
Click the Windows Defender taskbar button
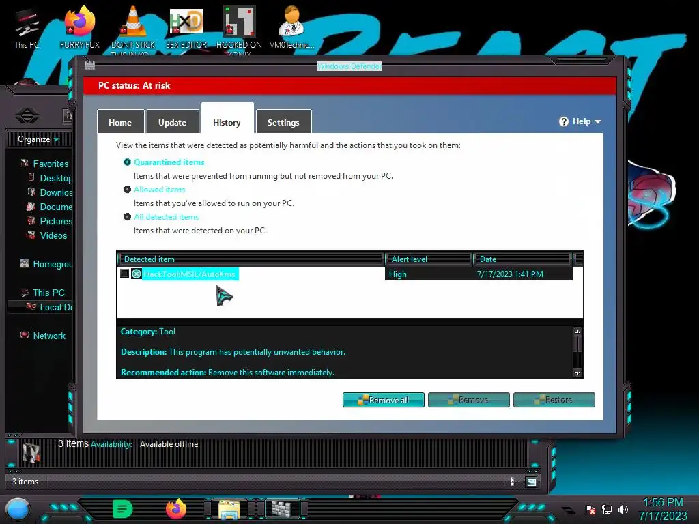[283, 509]
